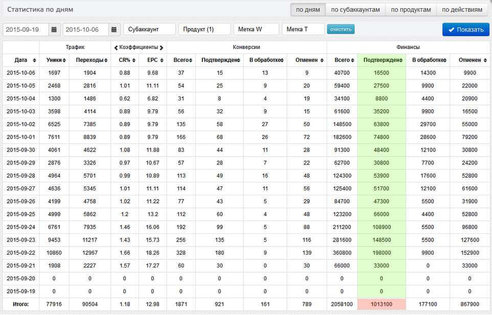Open the Субаккаунт filter dropdown
This screenshot has height=315, width=492.
149,30
